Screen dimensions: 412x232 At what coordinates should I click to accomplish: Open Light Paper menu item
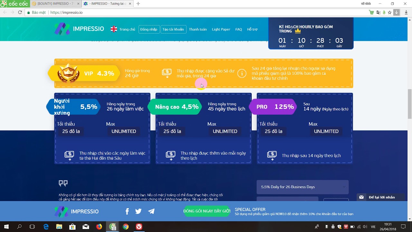click(x=221, y=29)
